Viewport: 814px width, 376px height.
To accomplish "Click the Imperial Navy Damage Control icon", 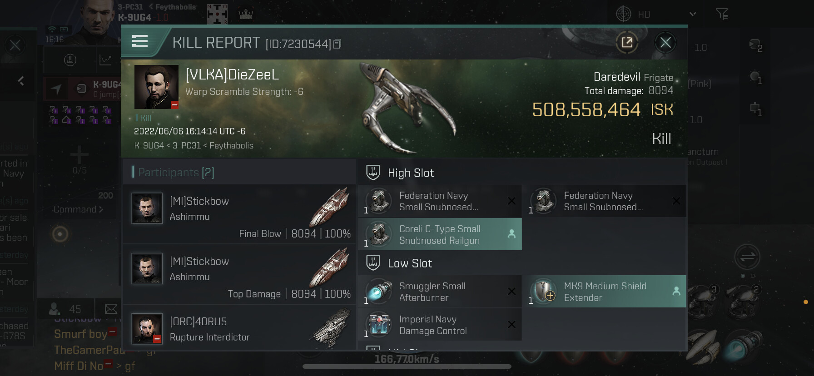I will coord(379,325).
